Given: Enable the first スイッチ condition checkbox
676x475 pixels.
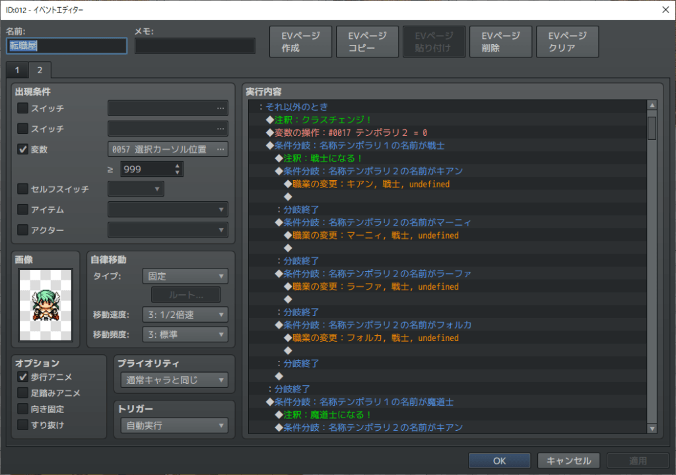Looking at the screenshot, I should [22, 108].
